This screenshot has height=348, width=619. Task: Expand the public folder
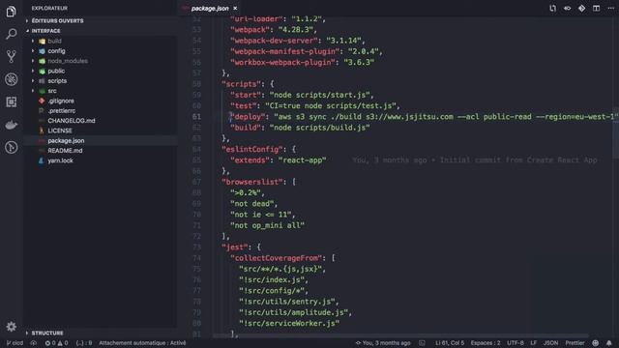(x=56, y=71)
